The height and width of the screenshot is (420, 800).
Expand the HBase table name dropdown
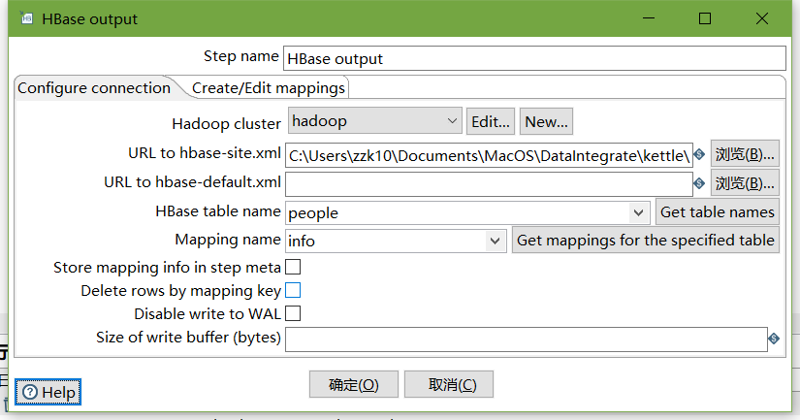(x=639, y=212)
